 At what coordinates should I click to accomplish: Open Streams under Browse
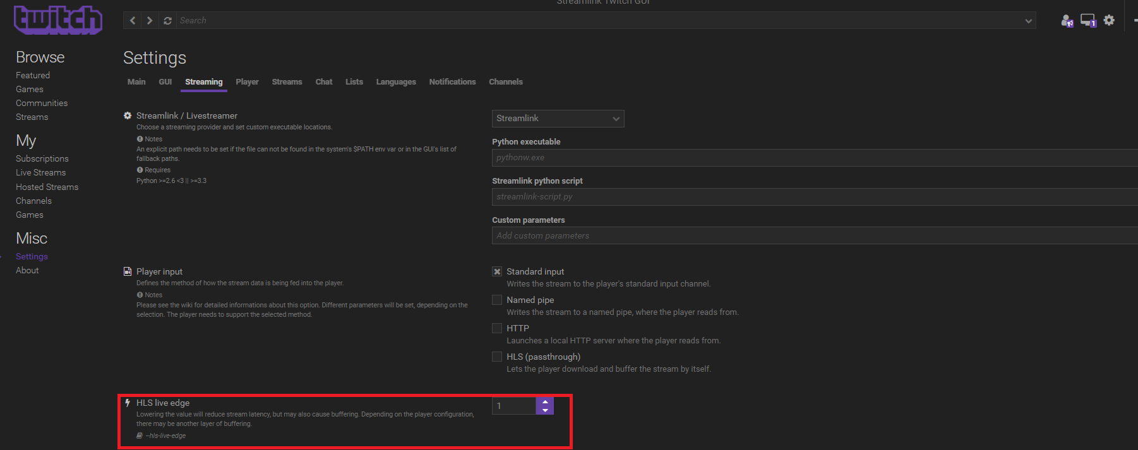[32, 117]
